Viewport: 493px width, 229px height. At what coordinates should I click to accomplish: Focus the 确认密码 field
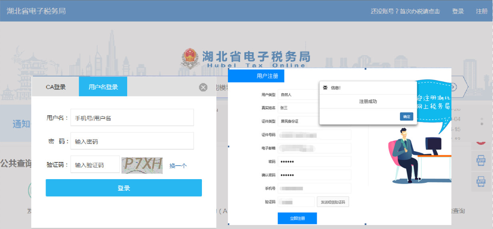point(314,175)
